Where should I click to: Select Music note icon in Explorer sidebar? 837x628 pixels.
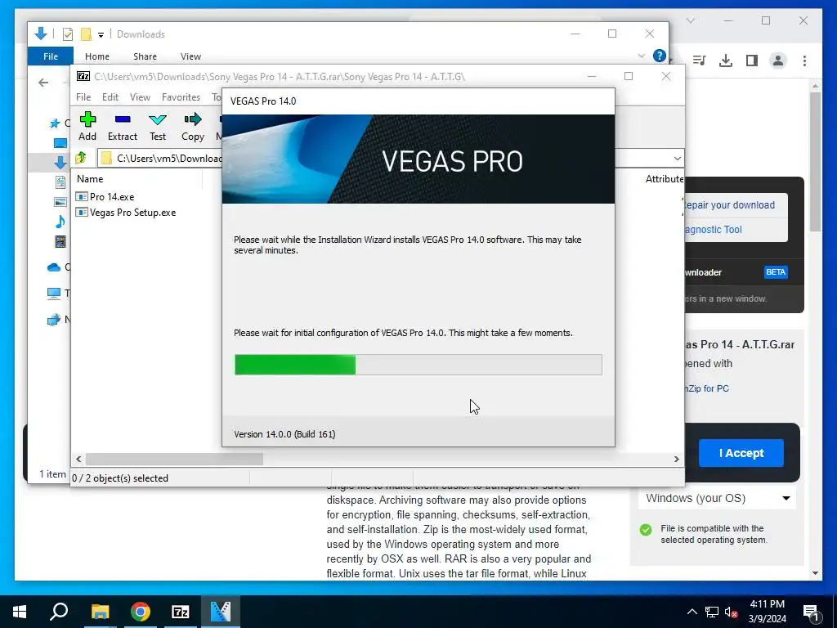coord(60,222)
